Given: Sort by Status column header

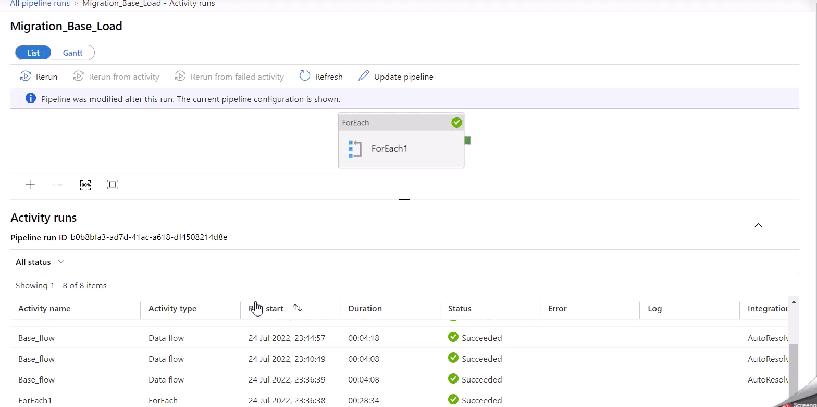Looking at the screenshot, I should pyautogui.click(x=460, y=308).
